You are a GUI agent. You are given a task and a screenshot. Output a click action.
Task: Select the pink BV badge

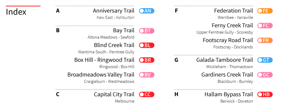click(147, 75)
